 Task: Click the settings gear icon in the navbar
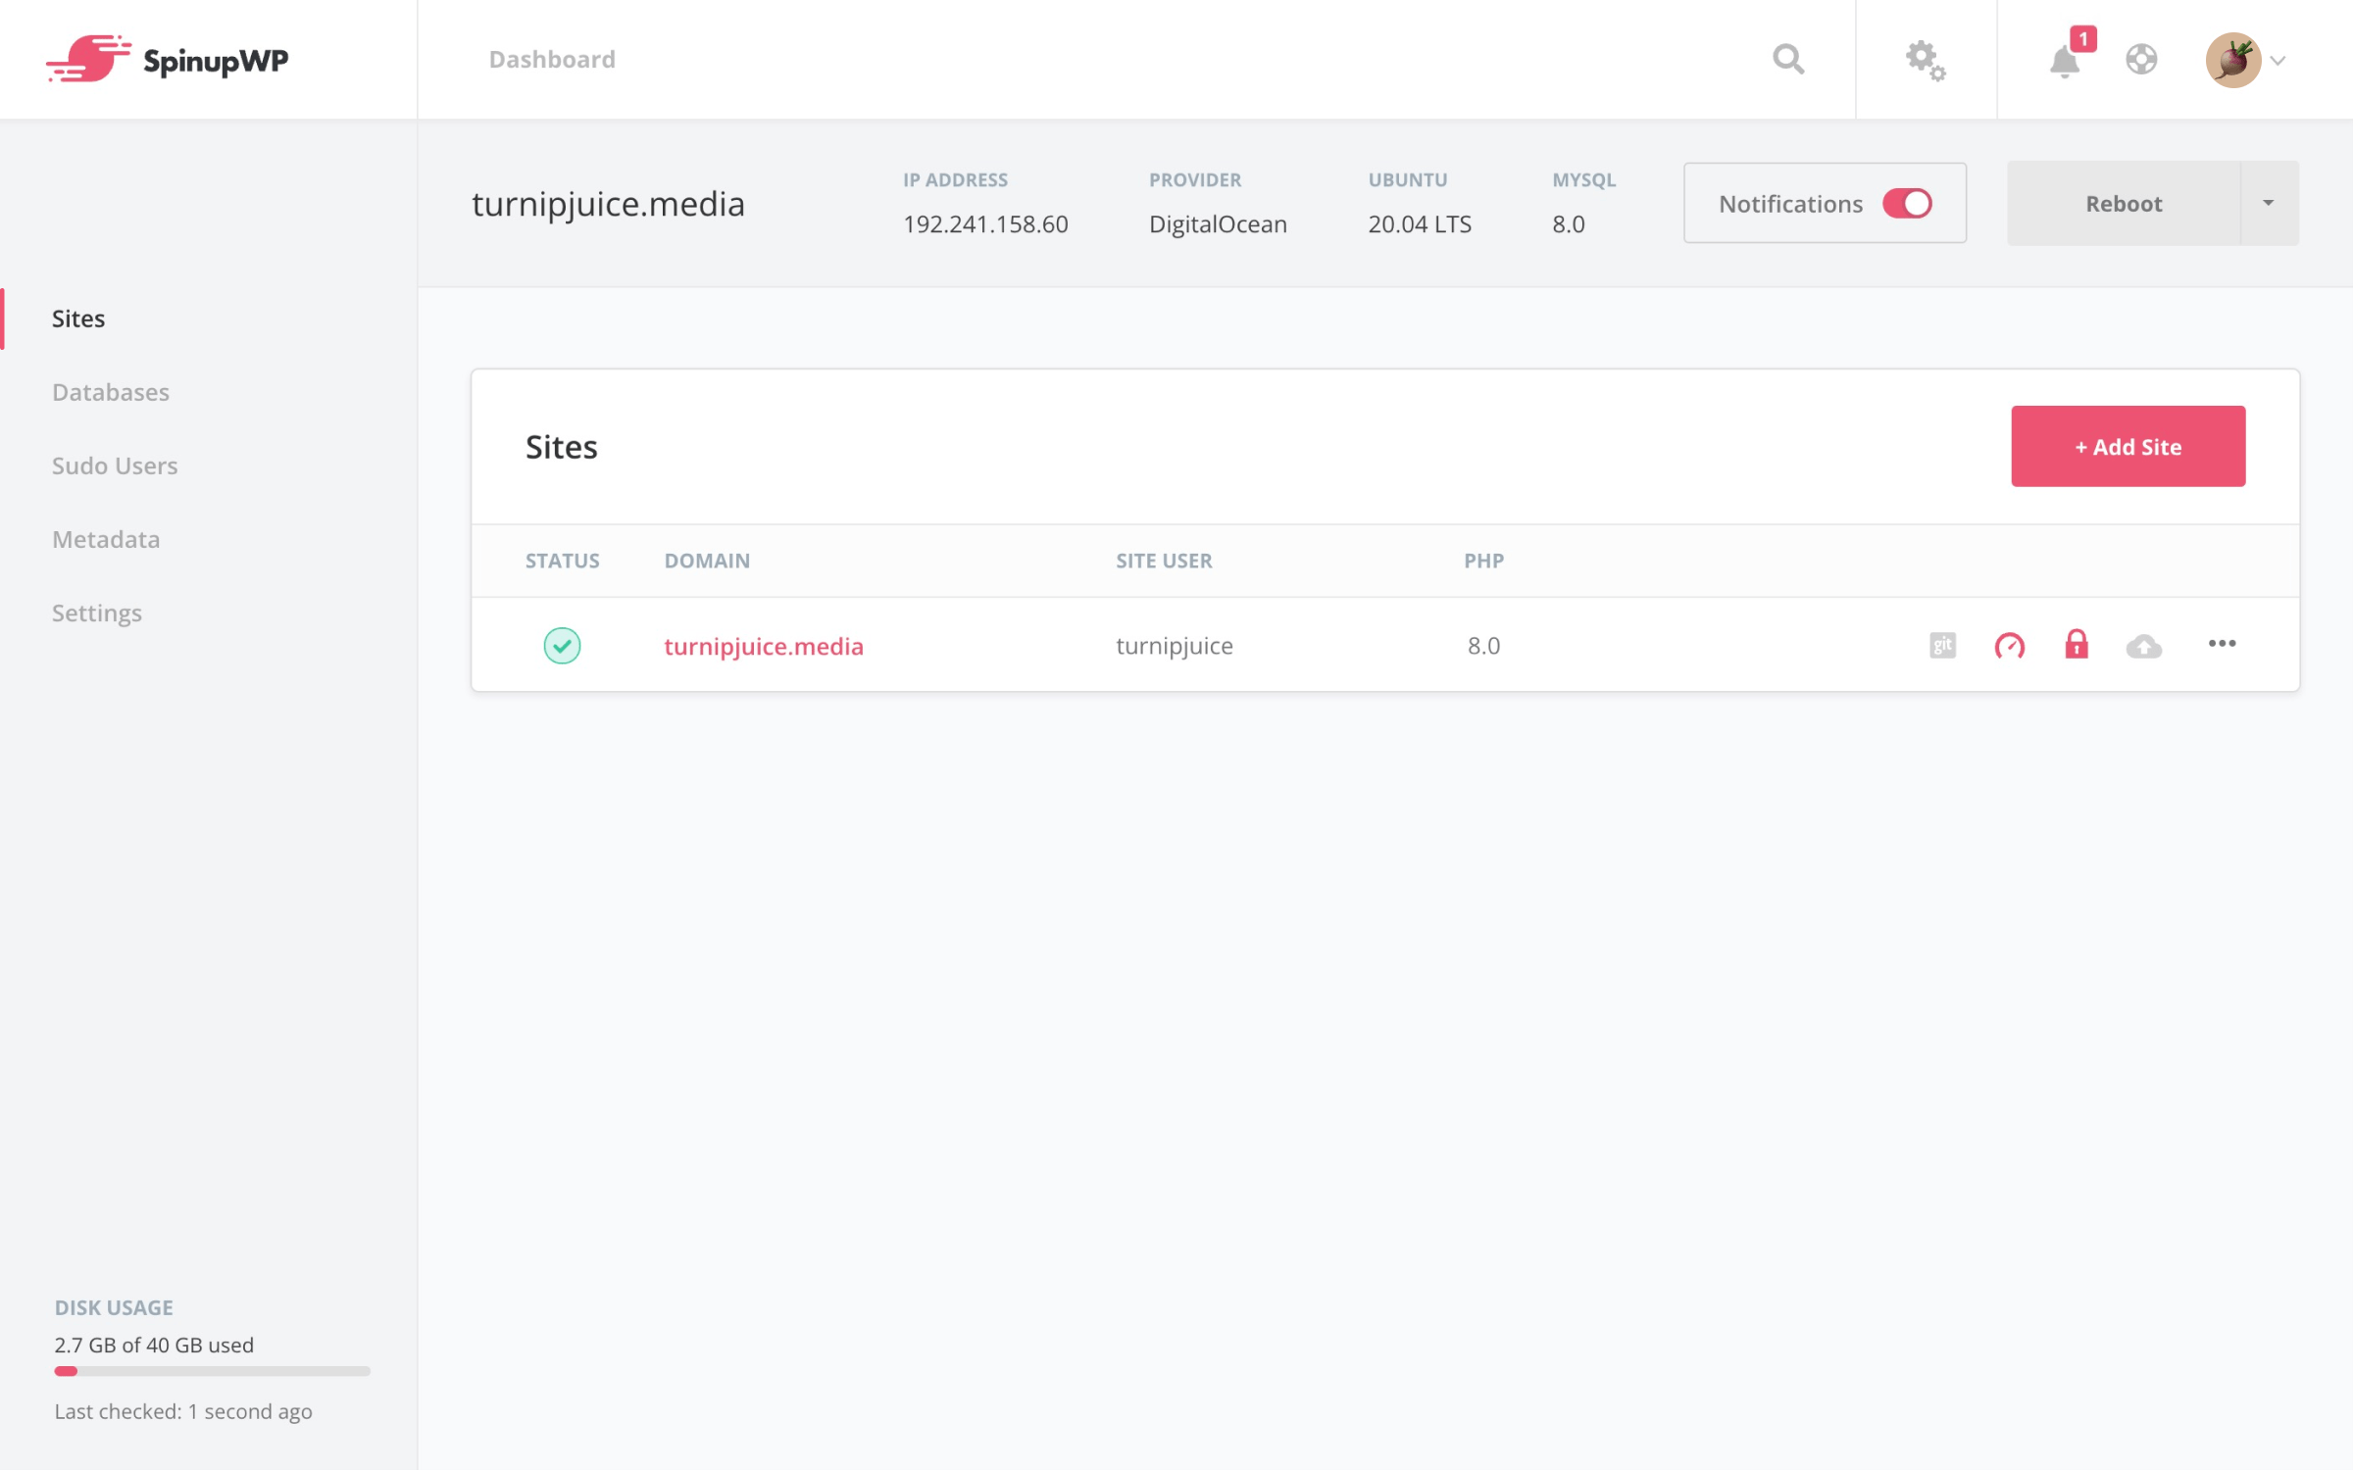pos(1927,59)
